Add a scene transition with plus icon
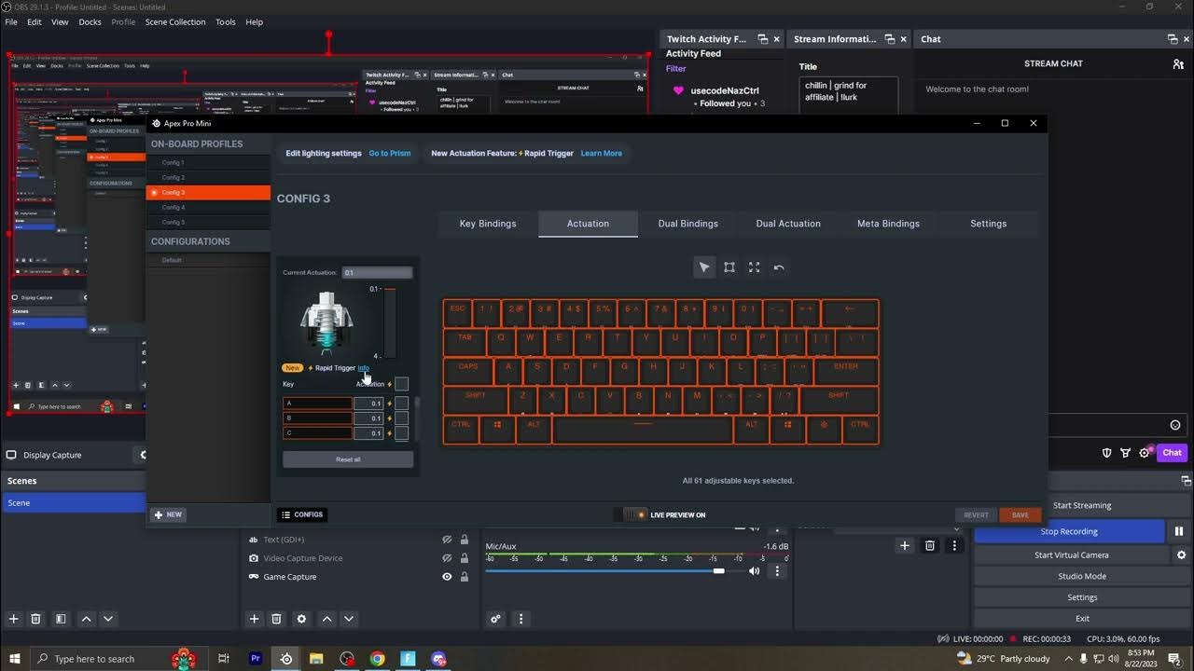 (x=904, y=546)
